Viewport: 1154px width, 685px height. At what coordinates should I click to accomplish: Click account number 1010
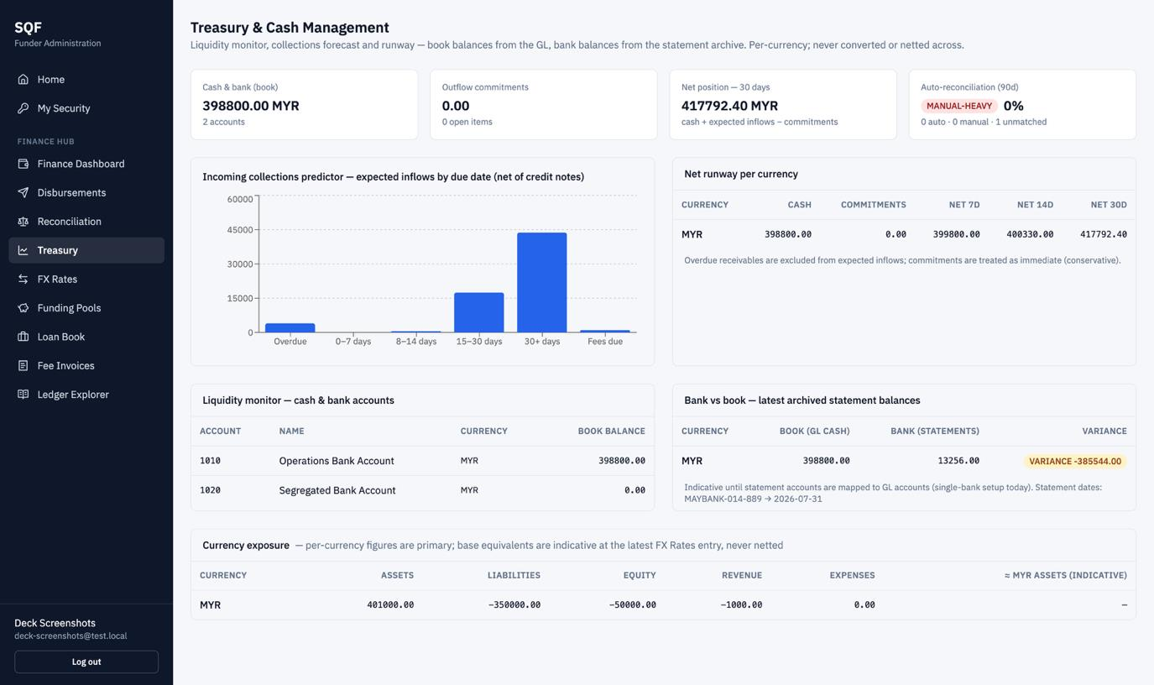[210, 461]
